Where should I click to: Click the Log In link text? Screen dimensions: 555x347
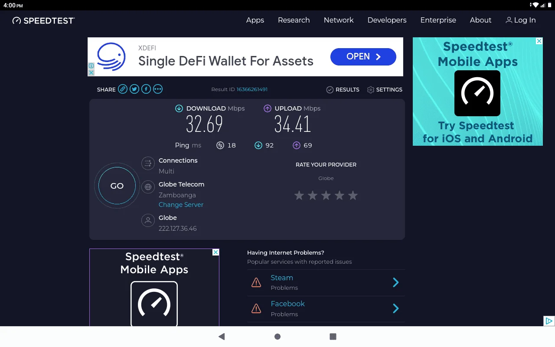[525, 20]
